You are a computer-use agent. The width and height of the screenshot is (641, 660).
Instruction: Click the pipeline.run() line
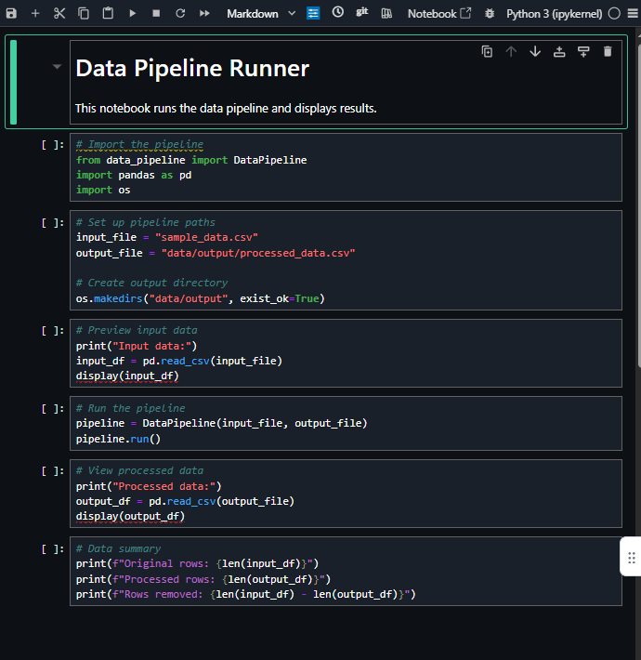point(118,439)
